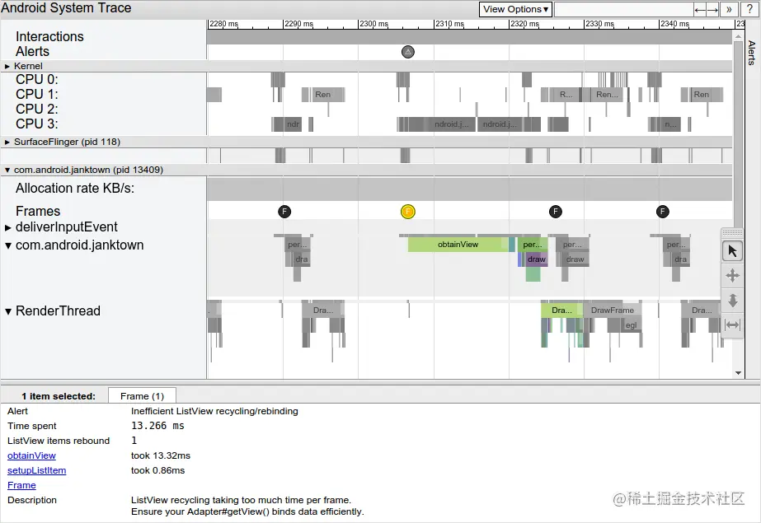Select the arrow selection tool
This screenshot has height=523, width=761.
pos(733,251)
